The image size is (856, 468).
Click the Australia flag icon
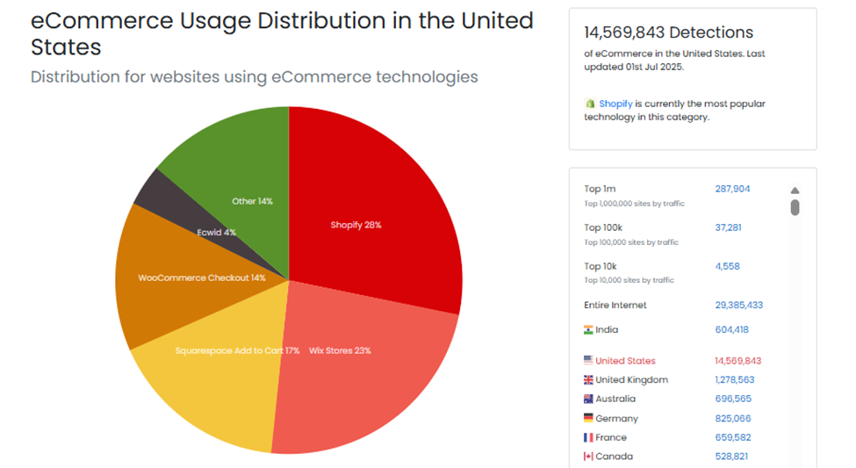pyautogui.click(x=588, y=399)
